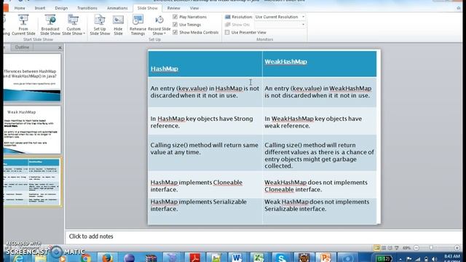Open the Design tab
Screen dimensions: 466x262
pos(61,8)
